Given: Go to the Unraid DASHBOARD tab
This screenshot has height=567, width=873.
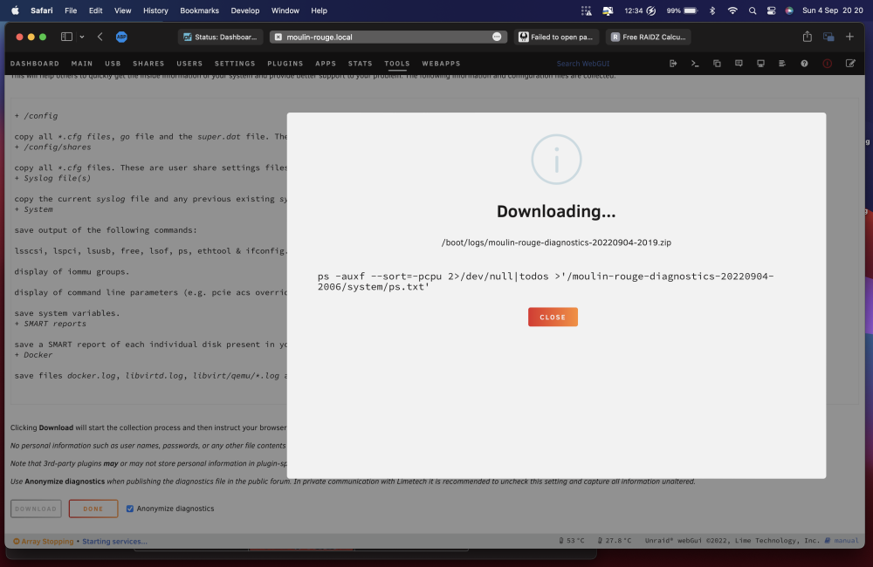Looking at the screenshot, I should 35,64.
